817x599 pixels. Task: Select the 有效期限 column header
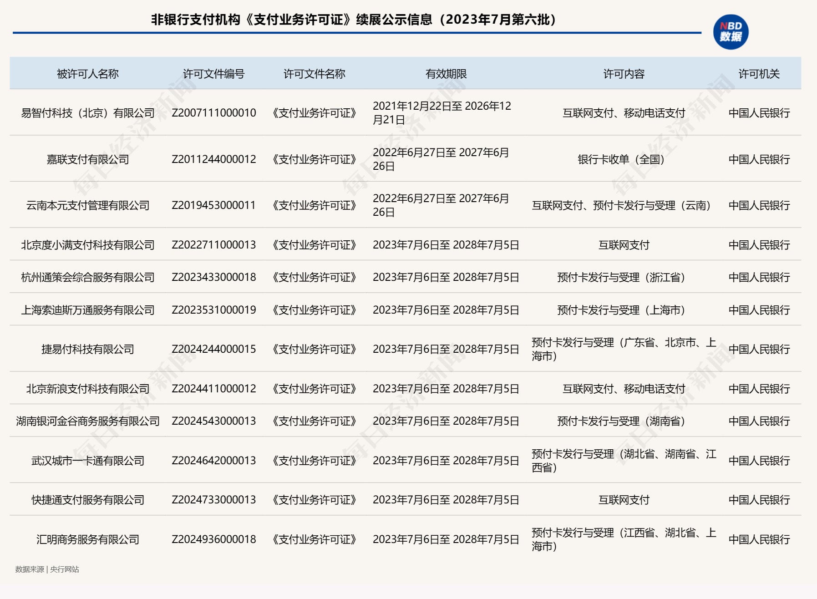click(446, 74)
